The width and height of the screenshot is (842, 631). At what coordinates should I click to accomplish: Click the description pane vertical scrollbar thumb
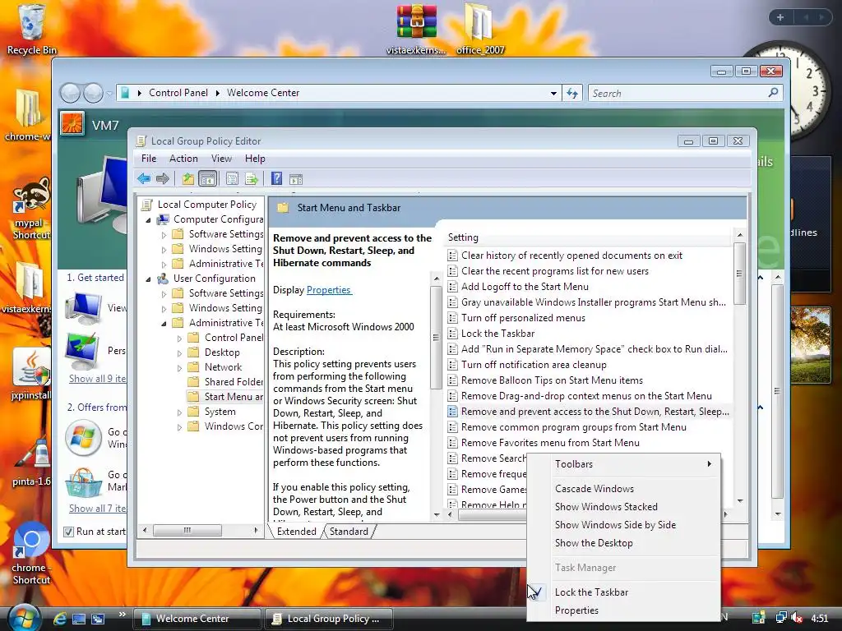tap(436, 338)
